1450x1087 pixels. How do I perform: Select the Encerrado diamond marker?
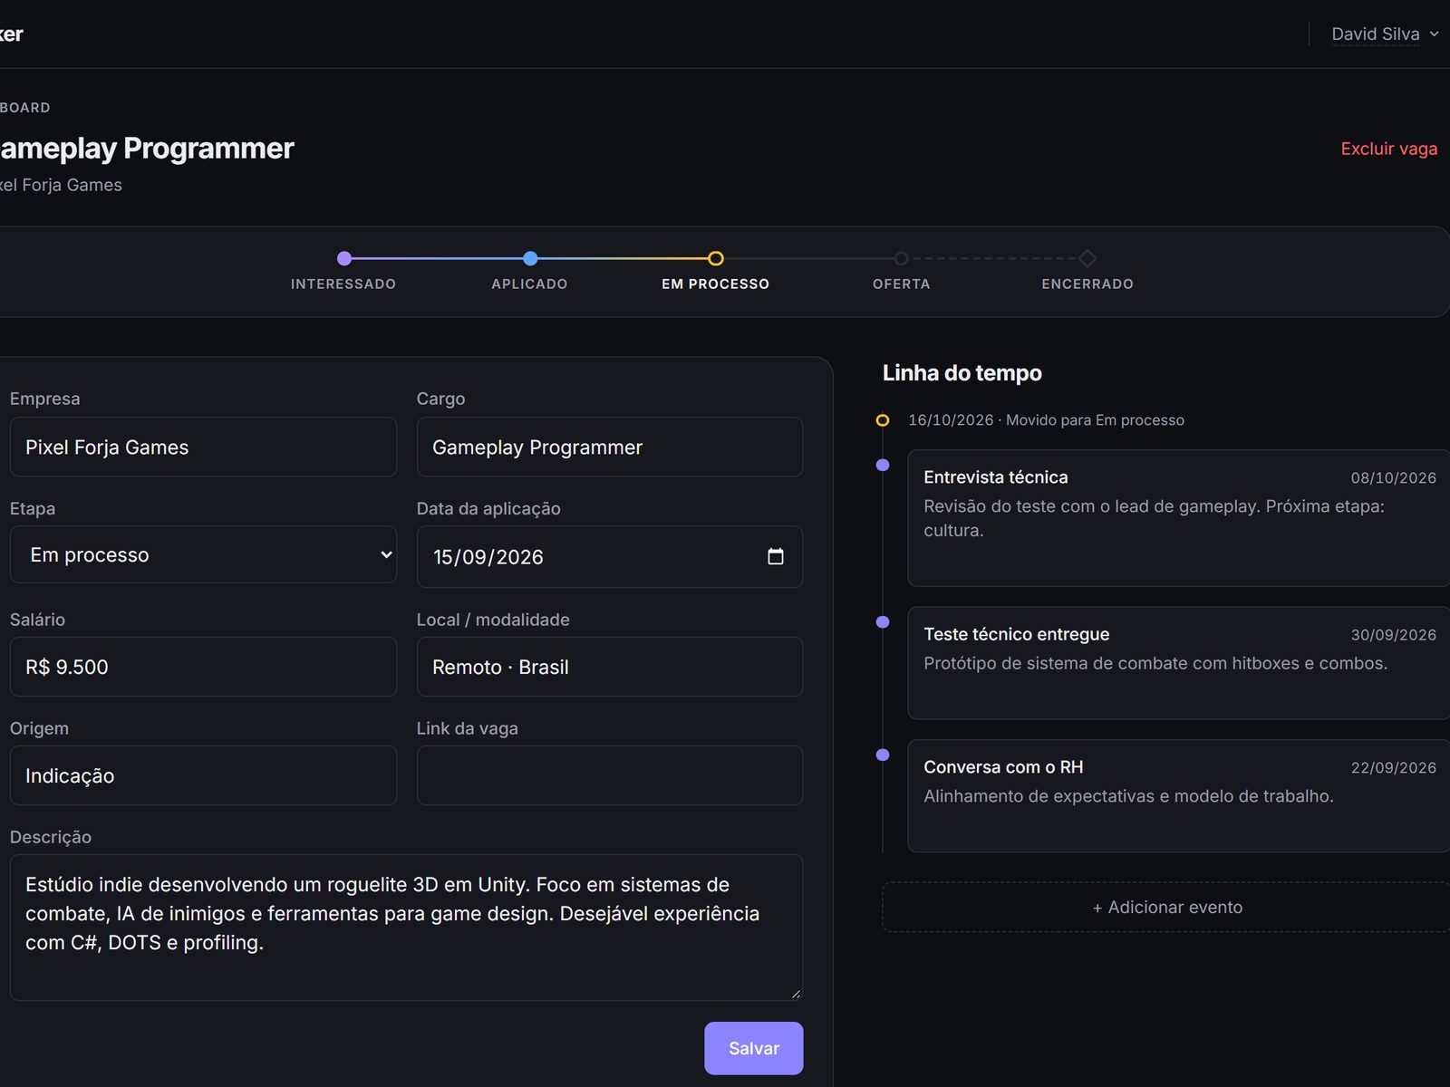coord(1087,258)
